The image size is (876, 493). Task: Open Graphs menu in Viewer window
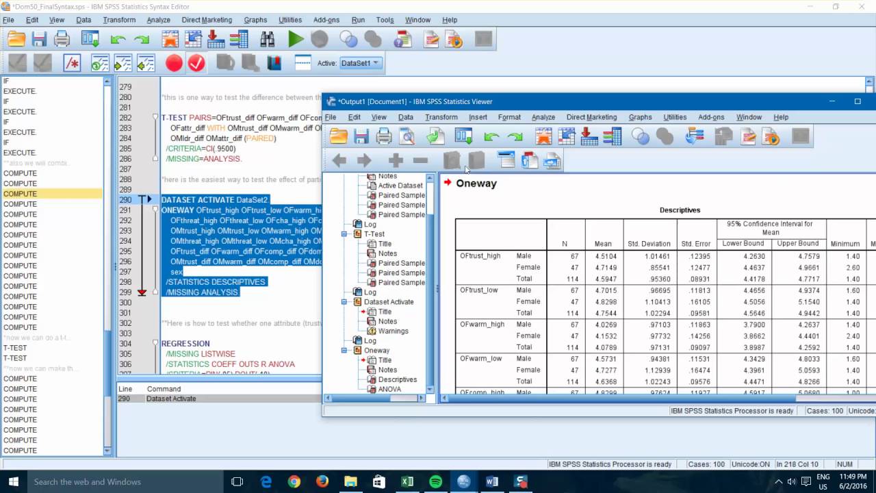click(640, 117)
